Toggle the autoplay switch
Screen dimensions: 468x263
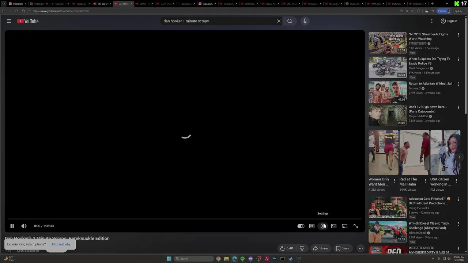[x=301, y=226]
